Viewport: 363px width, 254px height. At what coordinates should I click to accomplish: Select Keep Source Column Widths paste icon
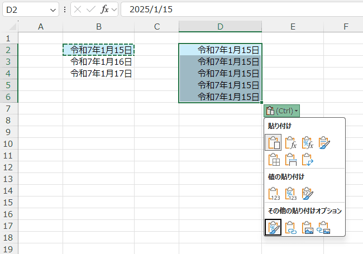[290, 160]
